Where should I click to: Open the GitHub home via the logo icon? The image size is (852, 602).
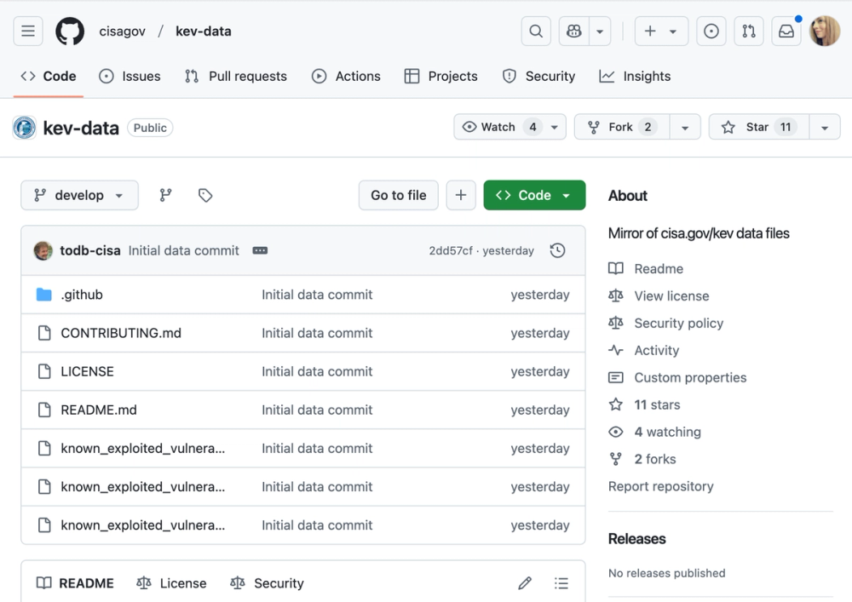point(69,31)
